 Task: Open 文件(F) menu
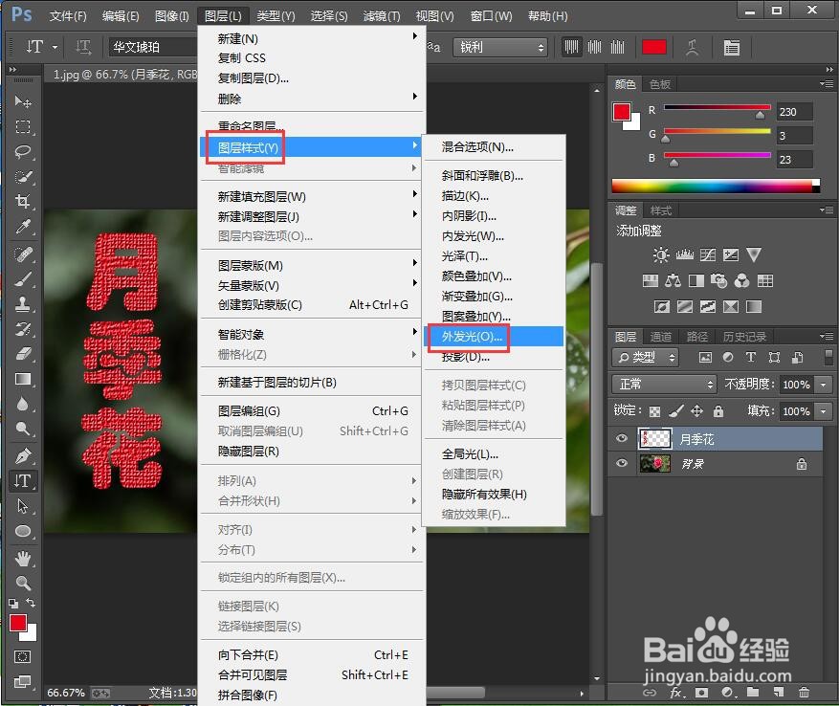click(x=68, y=16)
